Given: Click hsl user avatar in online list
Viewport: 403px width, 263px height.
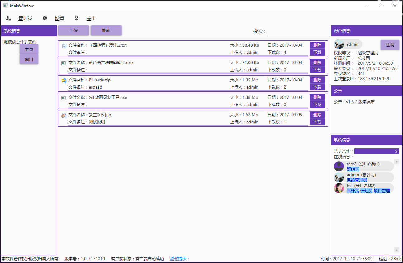Looking at the screenshot, I should [x=339, y=188].
